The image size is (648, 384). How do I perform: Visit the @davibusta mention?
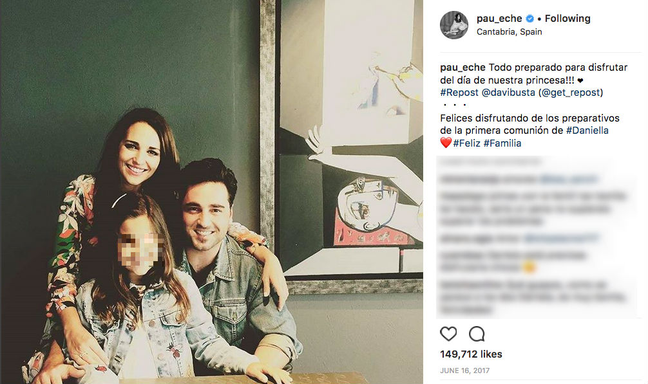[x=508, y=93]
